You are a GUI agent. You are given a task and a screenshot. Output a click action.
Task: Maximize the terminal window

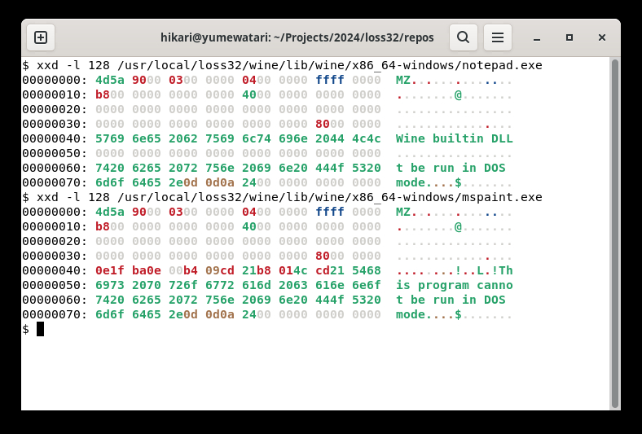569,37
